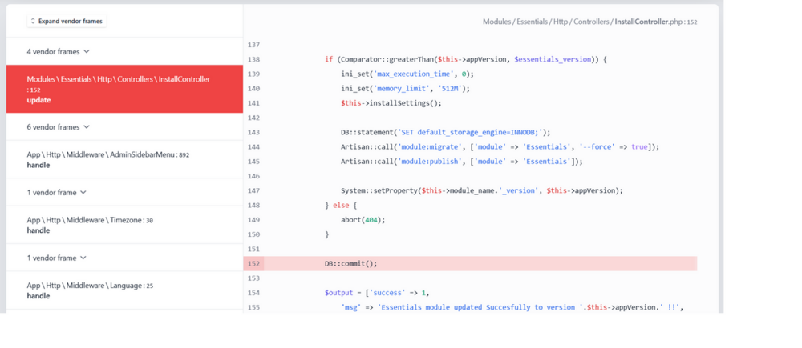This screenshot has height=348, width=802.
Task: Click the abort(404) code line
Action: click(x=363, y=220)
